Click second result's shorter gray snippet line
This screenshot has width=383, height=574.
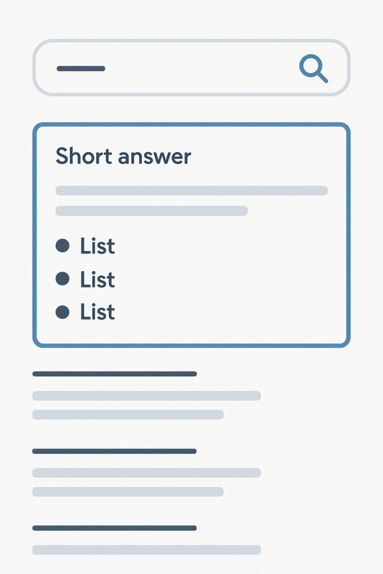[128, 492]
